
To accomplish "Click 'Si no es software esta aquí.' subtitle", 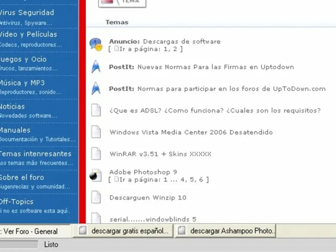I will pos(35,211).
